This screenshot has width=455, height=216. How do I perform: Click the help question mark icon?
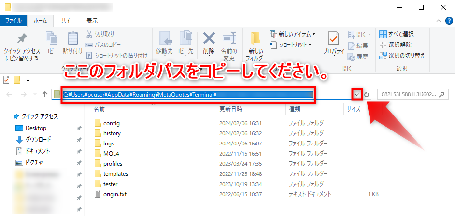coord(449,21)
